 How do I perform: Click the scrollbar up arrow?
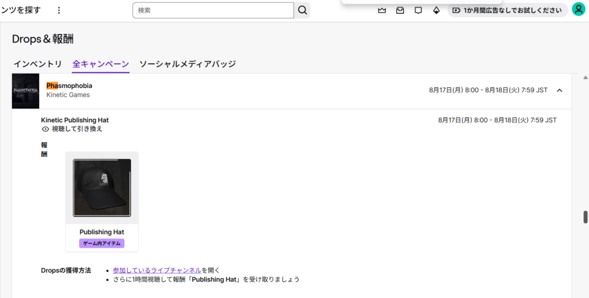(585, 78)
